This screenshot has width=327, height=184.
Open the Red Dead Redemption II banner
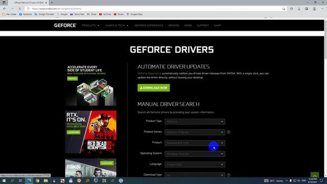click(x=91, y=132)
